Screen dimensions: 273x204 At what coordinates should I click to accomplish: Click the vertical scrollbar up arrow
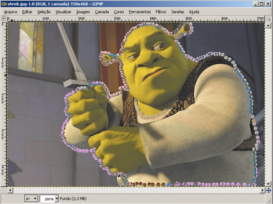(268, 25)
